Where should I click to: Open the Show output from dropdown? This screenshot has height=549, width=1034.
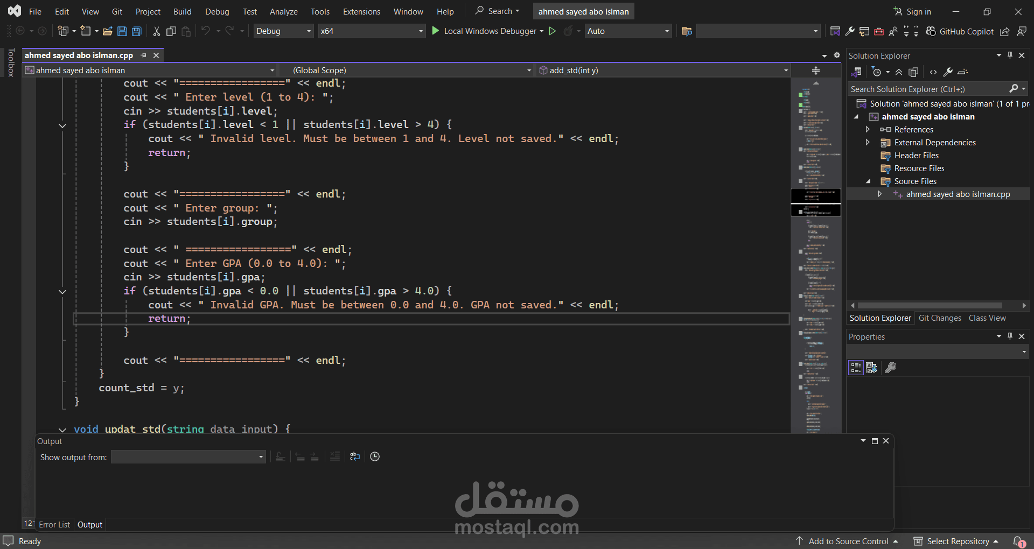pyautogui.click(x=188, y=457)
